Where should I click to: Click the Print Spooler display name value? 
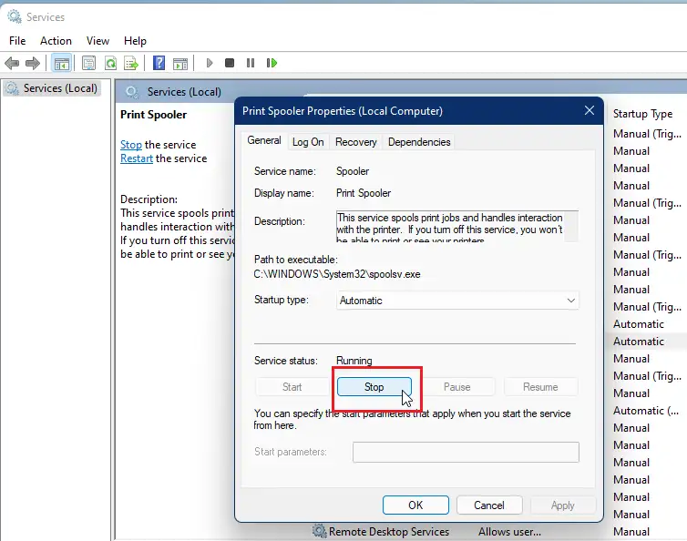(364, 193)
